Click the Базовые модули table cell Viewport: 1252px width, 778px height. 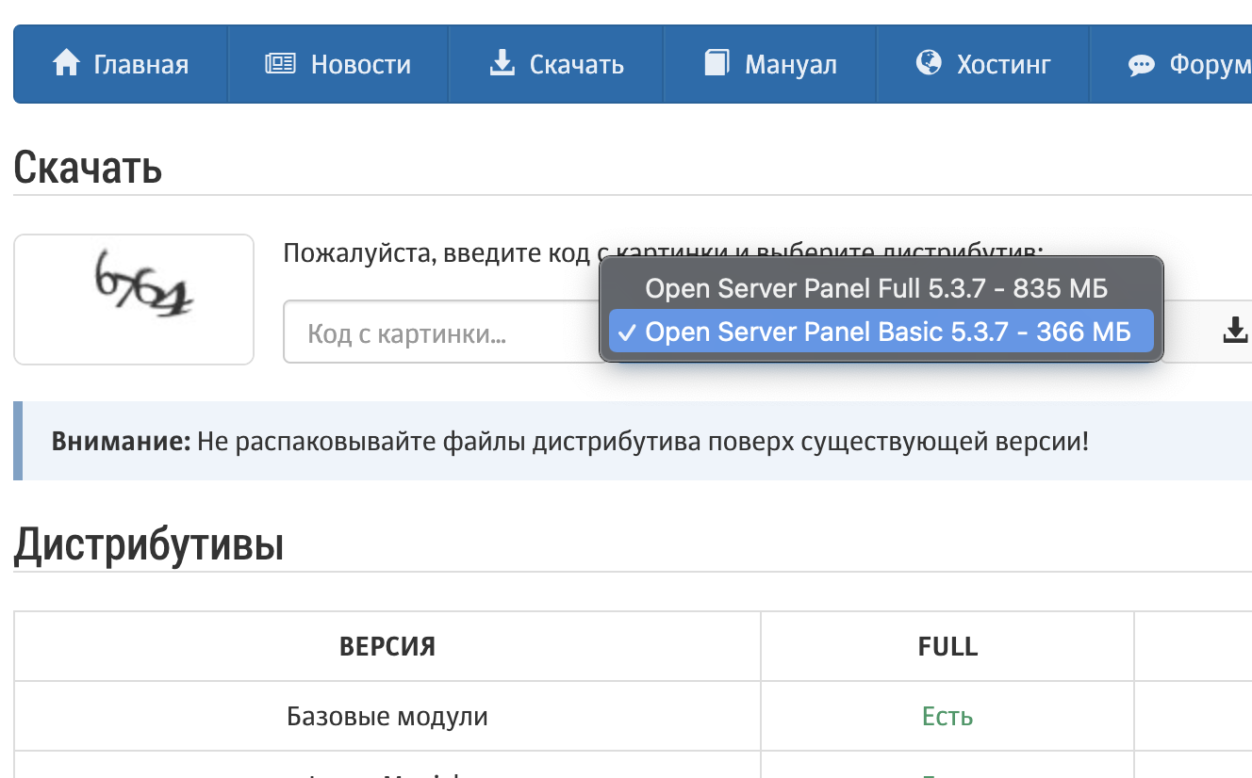387,716
